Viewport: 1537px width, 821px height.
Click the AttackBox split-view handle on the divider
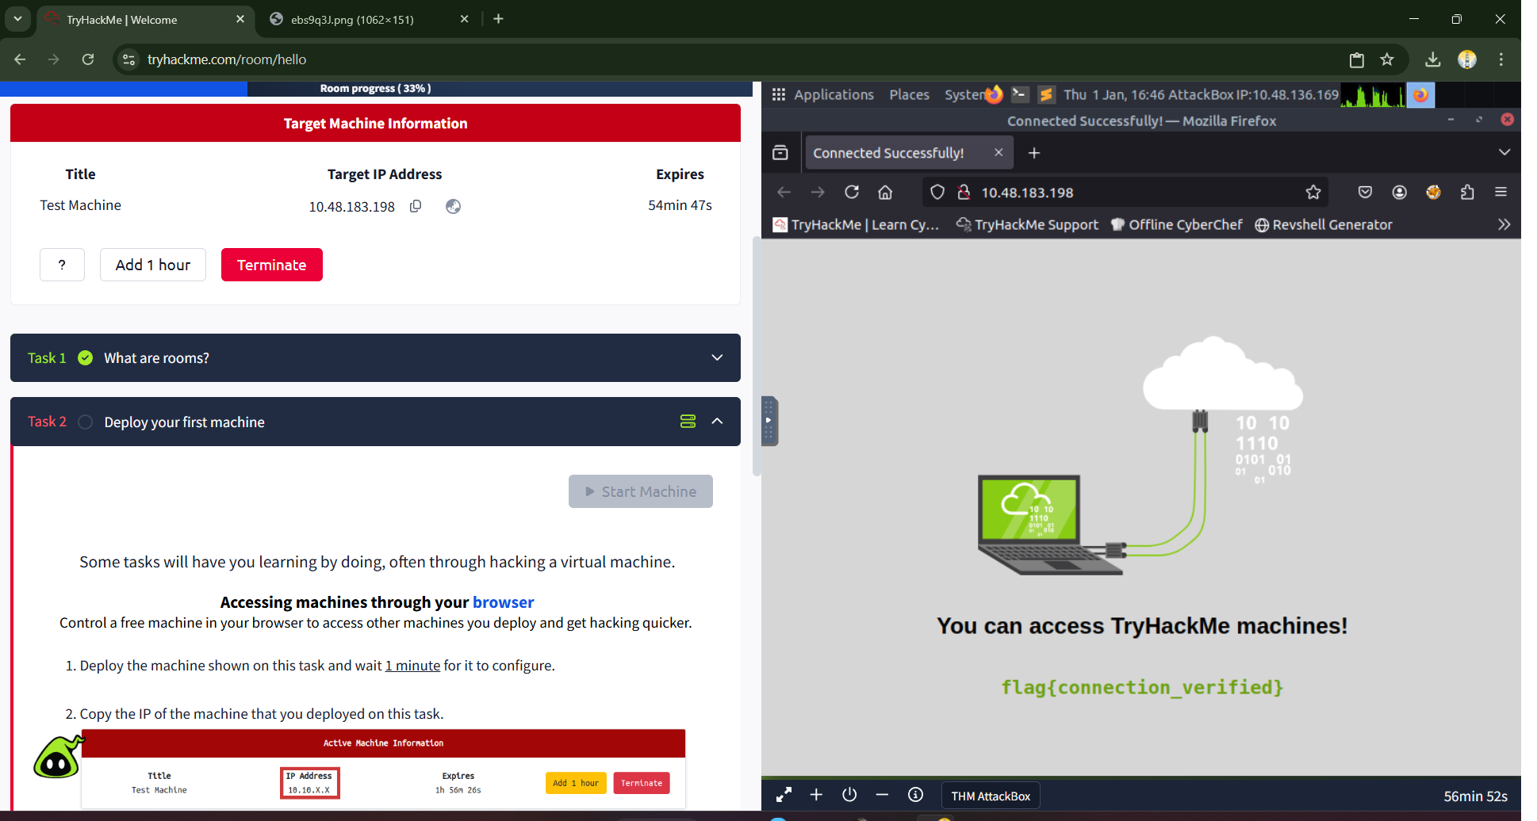[768, 421]
